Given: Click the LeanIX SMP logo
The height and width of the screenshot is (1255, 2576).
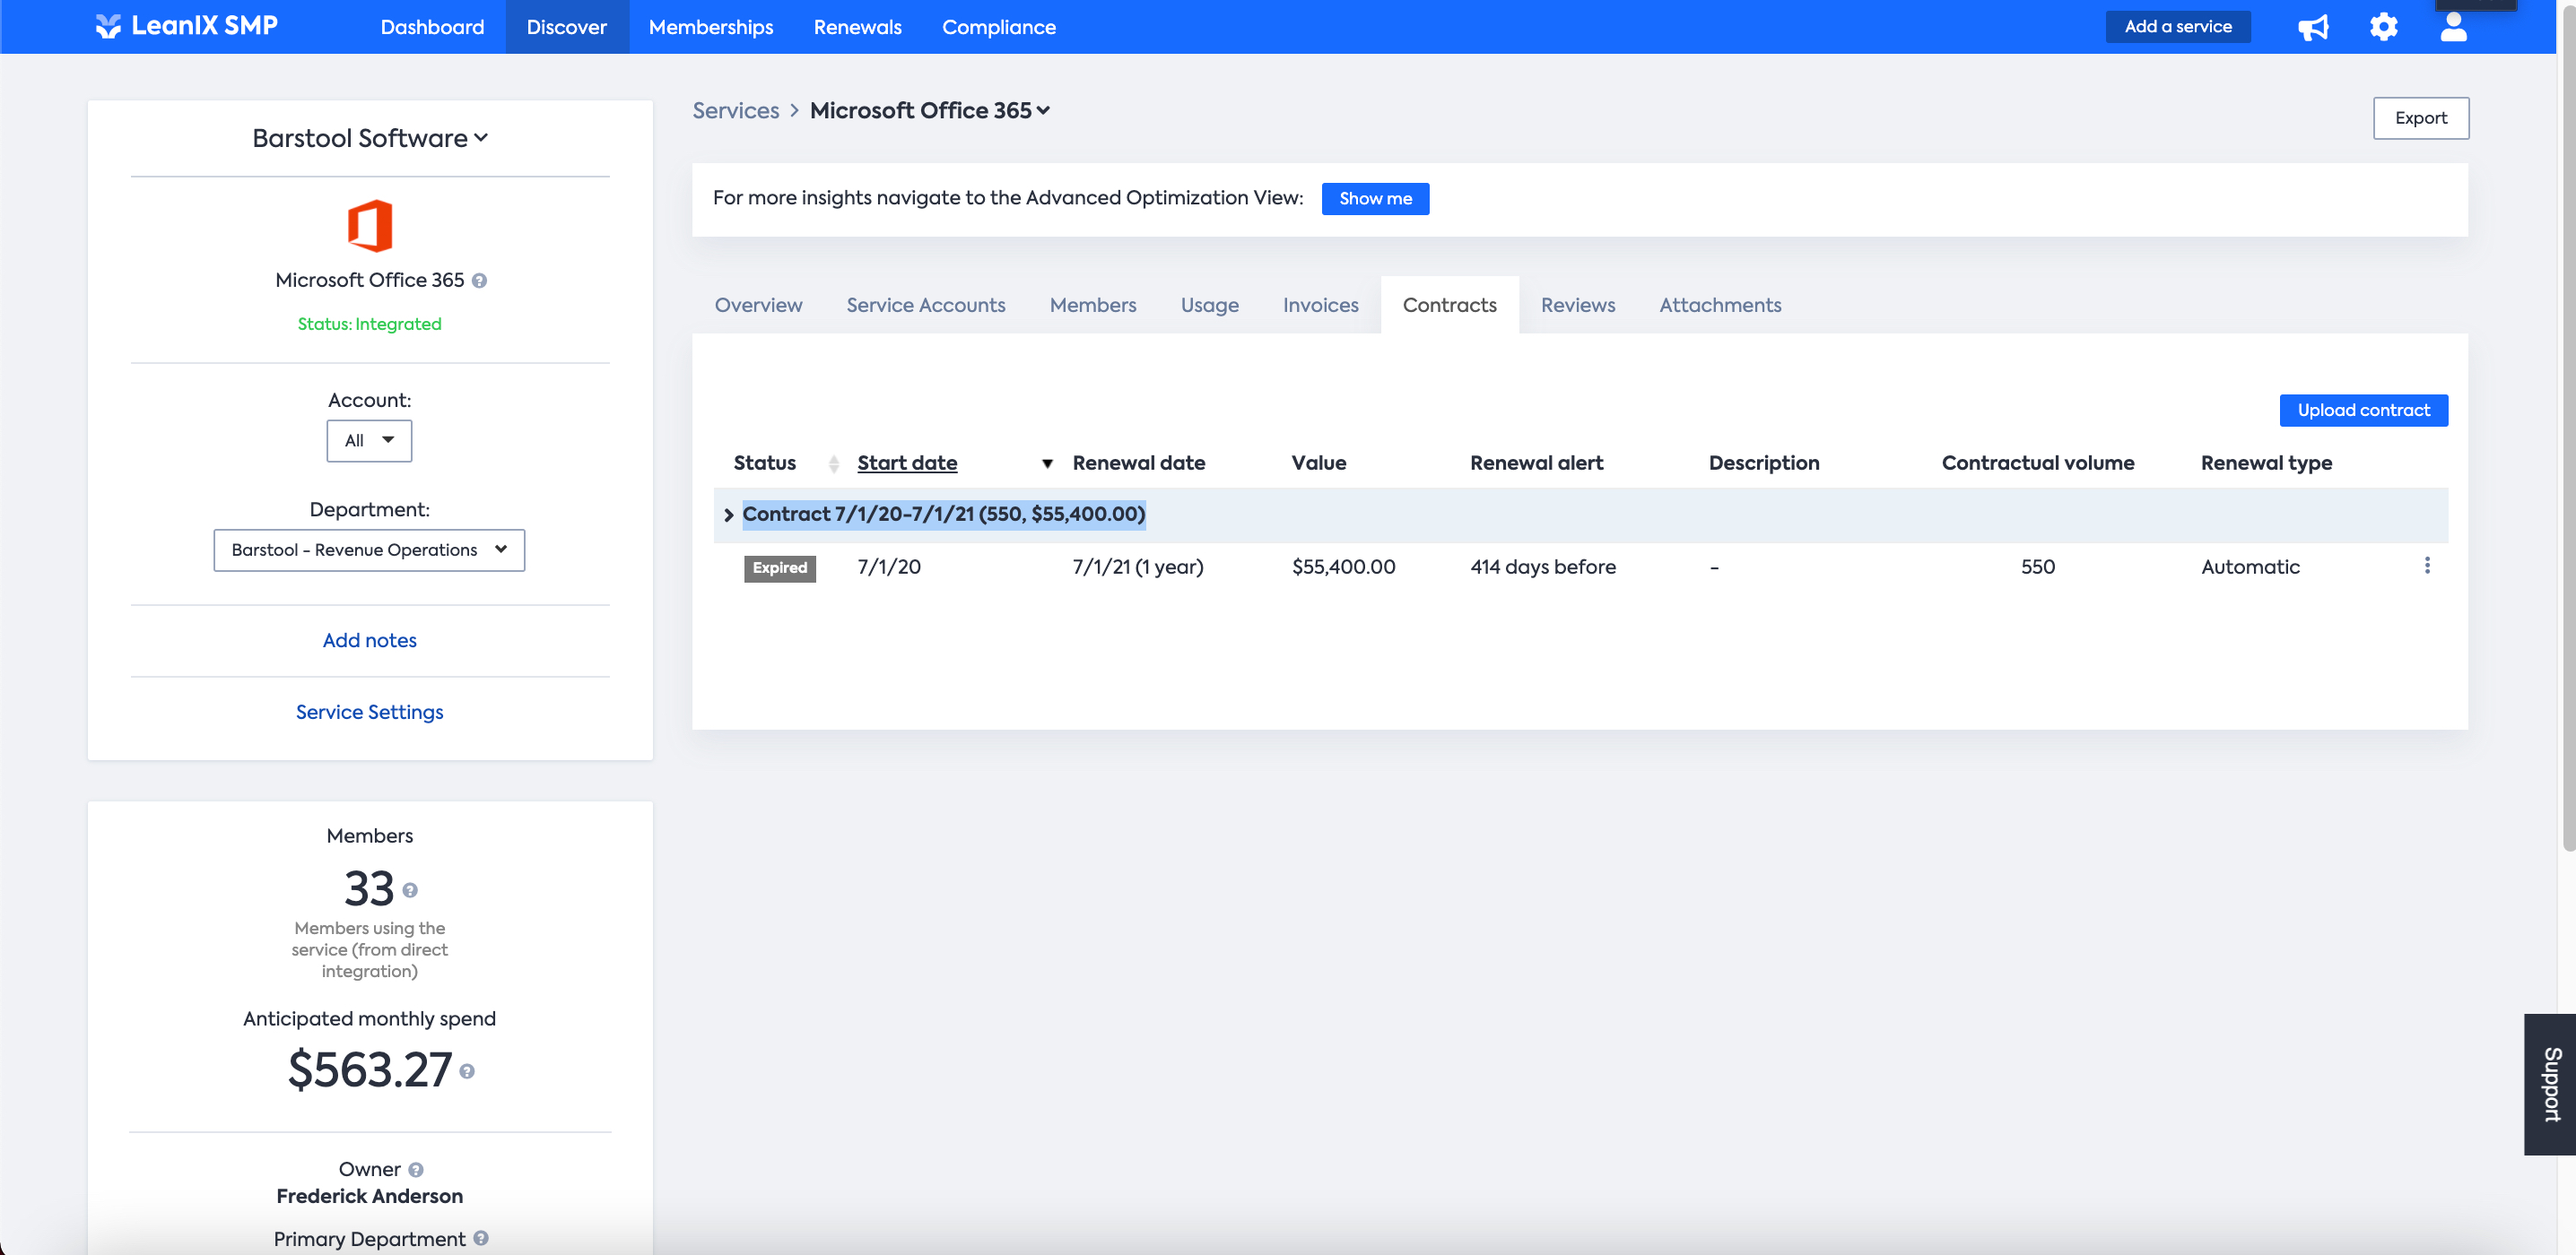Looking at the screenshot, I should click(x=186, y=26).
